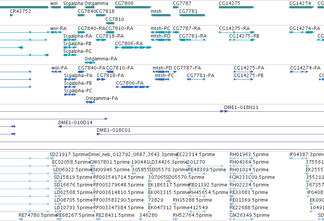Screen dimensions: 324x221
Task: Select the CG7806-RA transcript glyph
Action: click(x=133, y=47)
